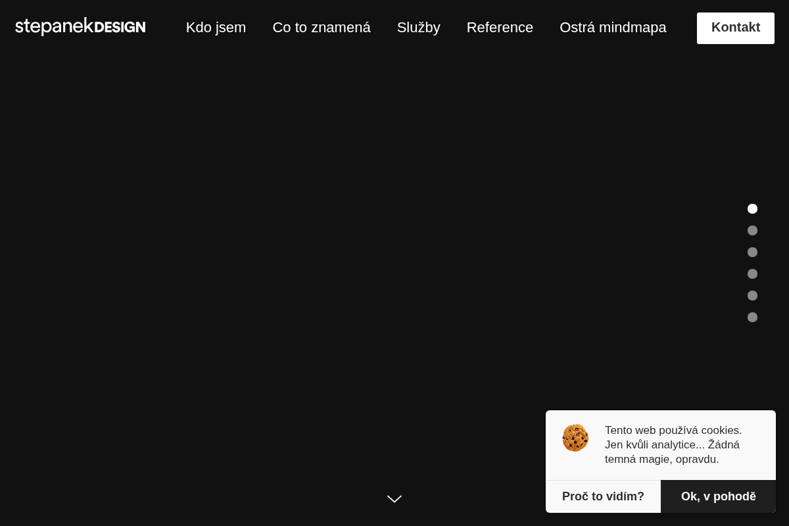Viewport: 789px width, 526px height.
Task: Click the cookie notice text "Tento web používá cookies"
Action: point(673,431)
